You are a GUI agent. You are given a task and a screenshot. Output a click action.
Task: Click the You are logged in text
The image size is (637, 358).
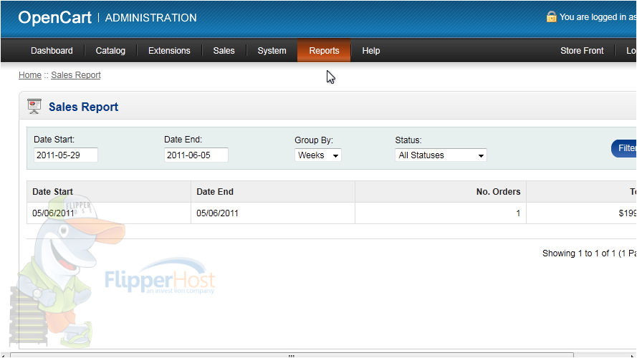click(x=598, y=17)
